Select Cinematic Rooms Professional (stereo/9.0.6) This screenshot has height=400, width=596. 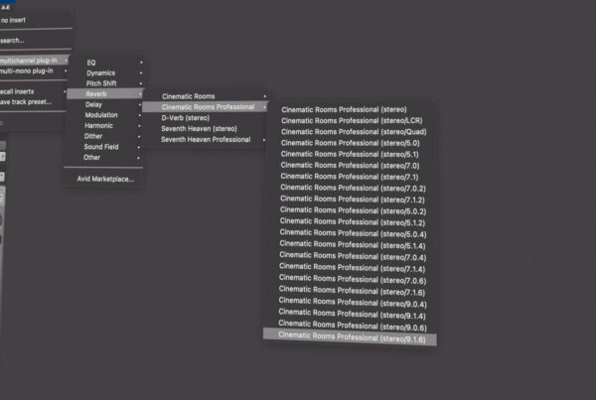tap(351, 326)
